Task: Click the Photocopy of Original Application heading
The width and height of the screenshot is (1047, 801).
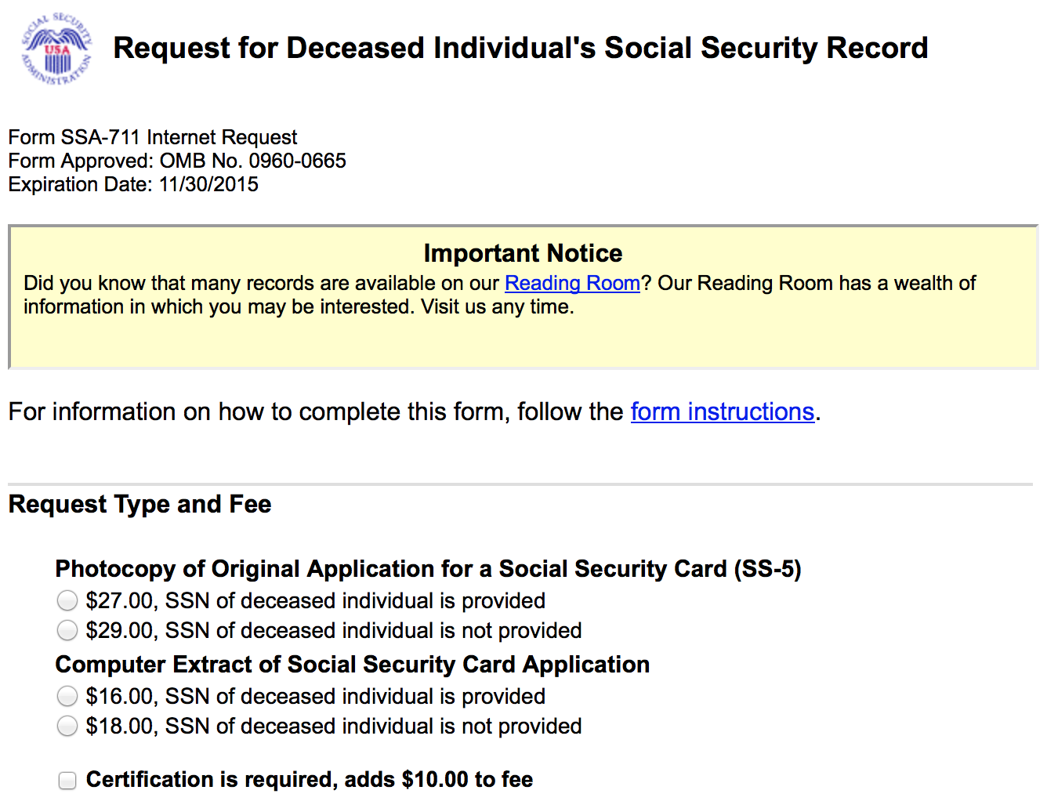Action: coord(428,569)
